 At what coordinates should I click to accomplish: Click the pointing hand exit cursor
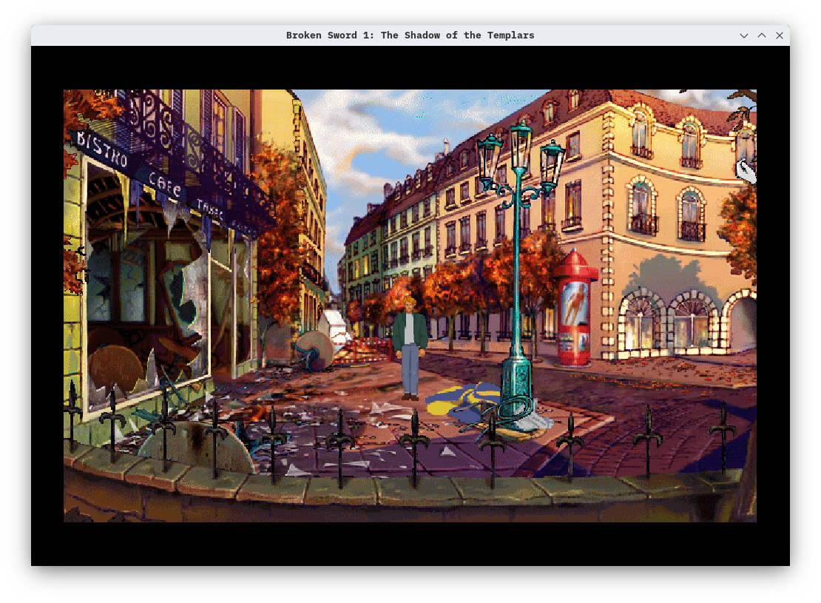pyautogui.click(x=746, y=172)
